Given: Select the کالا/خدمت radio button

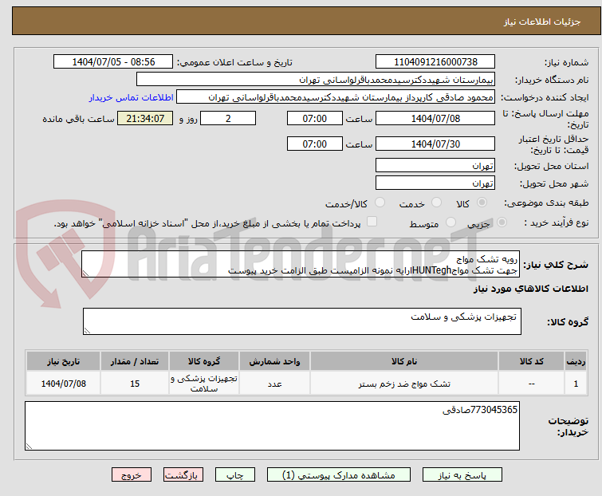Looking at the screenshot, I should click(x=380, y=203).
